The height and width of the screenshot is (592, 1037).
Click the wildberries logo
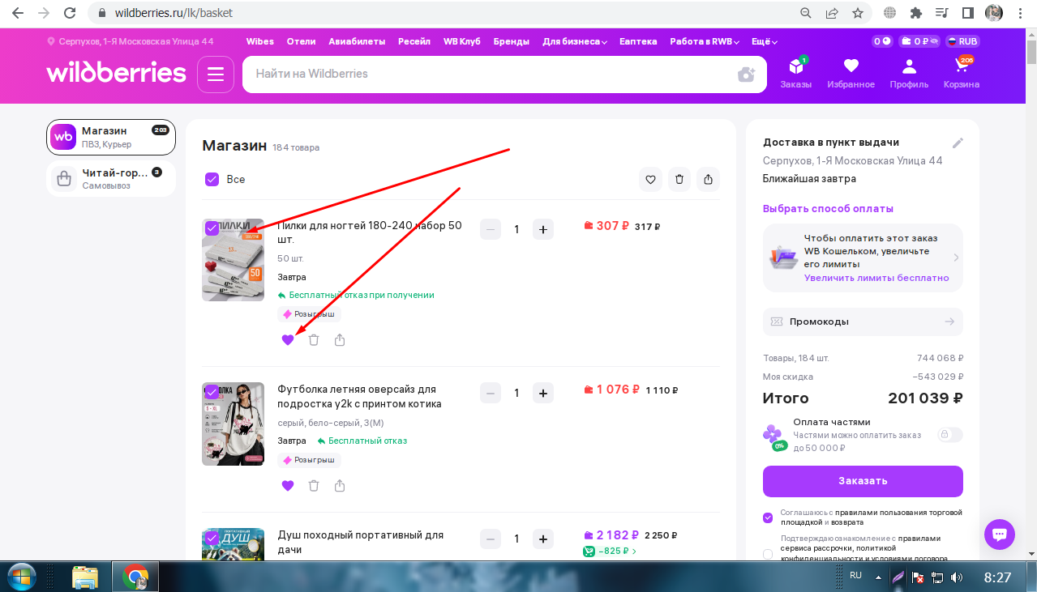(x=116, y=73)
